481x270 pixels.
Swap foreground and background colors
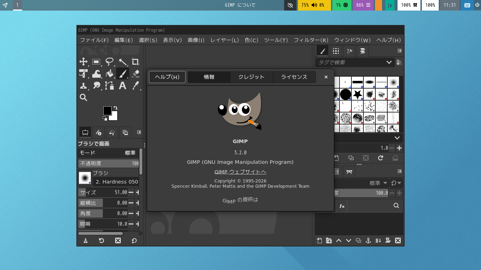click(x=115, y=108)
